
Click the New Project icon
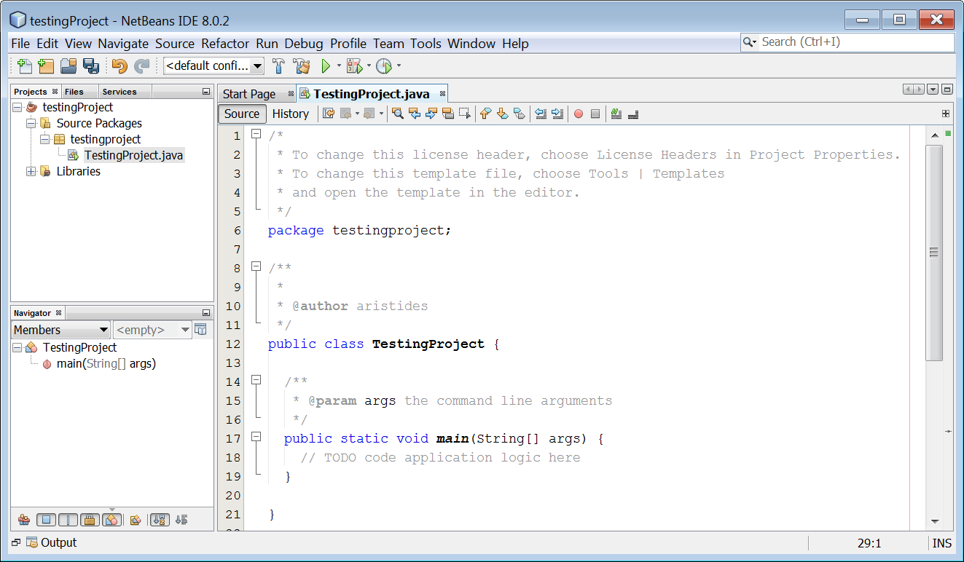point(46,66)
